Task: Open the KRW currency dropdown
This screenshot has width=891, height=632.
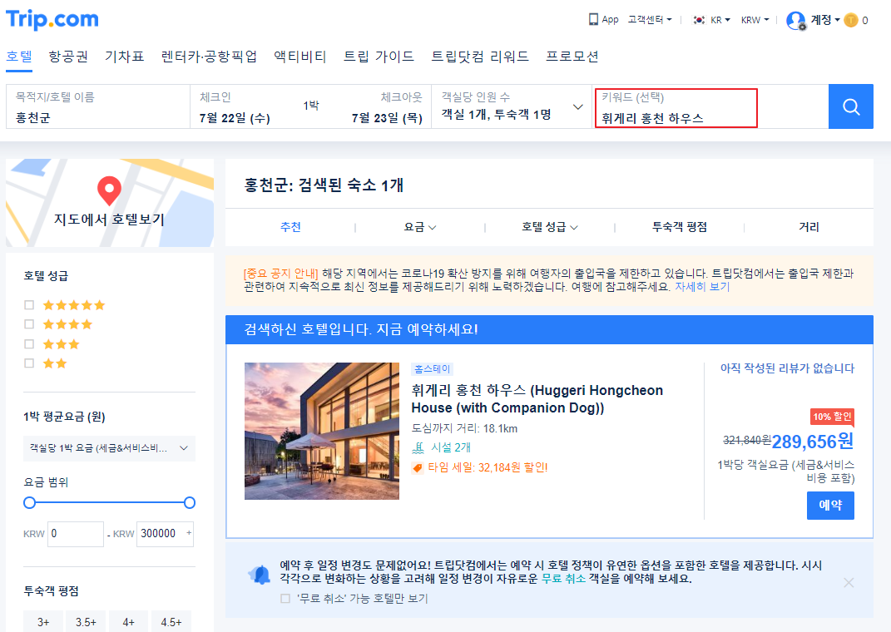Action: (755, 20)
